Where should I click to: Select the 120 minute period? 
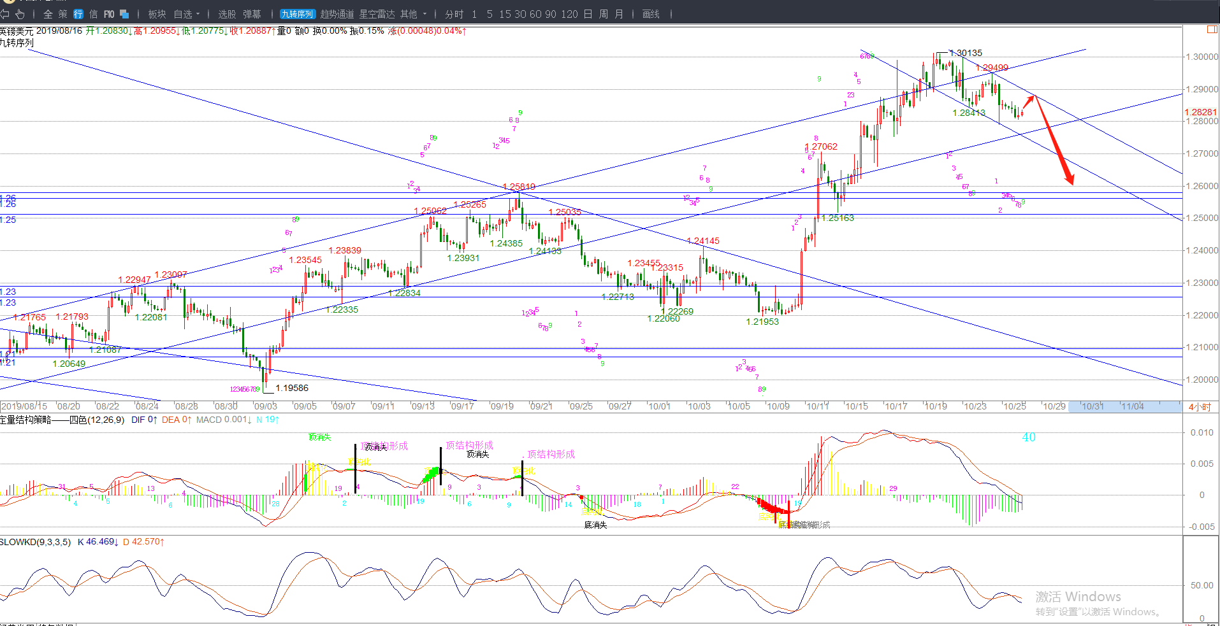point(569,14)
